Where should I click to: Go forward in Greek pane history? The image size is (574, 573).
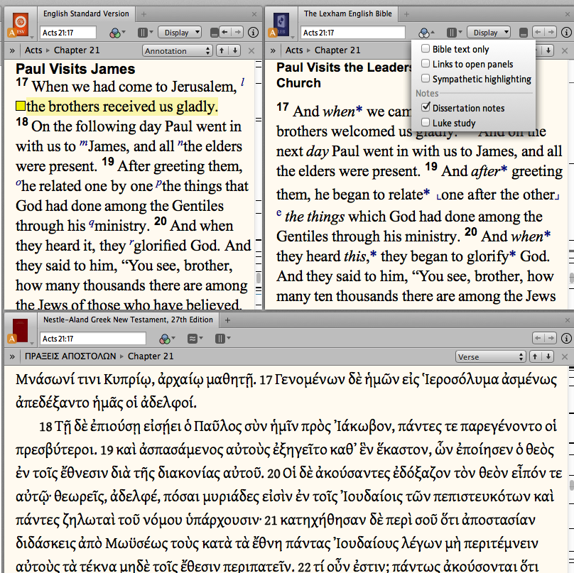(x=551, y=338)
